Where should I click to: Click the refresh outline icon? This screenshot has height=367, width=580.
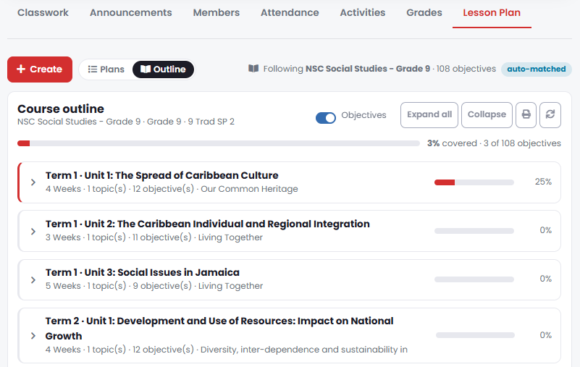pyautogui.click(x=550, y=115)
